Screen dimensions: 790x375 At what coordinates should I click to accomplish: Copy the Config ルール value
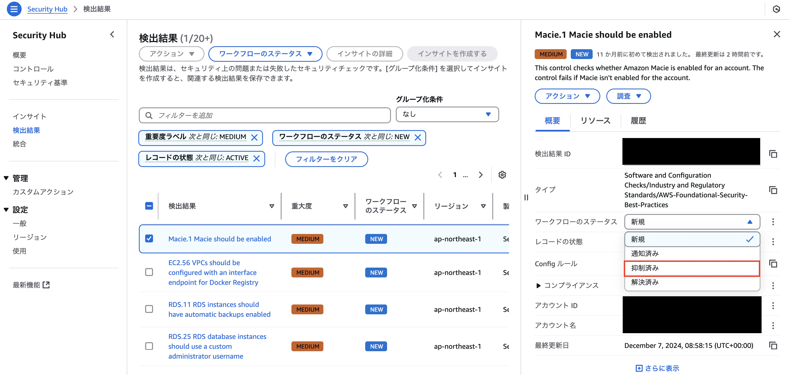pyautogui.click(x=773, y=264)
